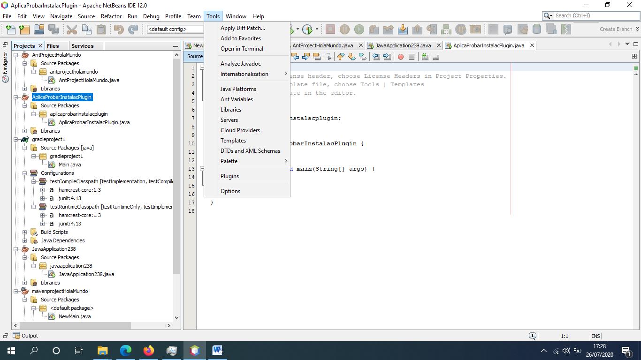Viewport: 641px width, 360px height.
Task: Click the New File toolbar icon
Action: (x=10, y=29)
